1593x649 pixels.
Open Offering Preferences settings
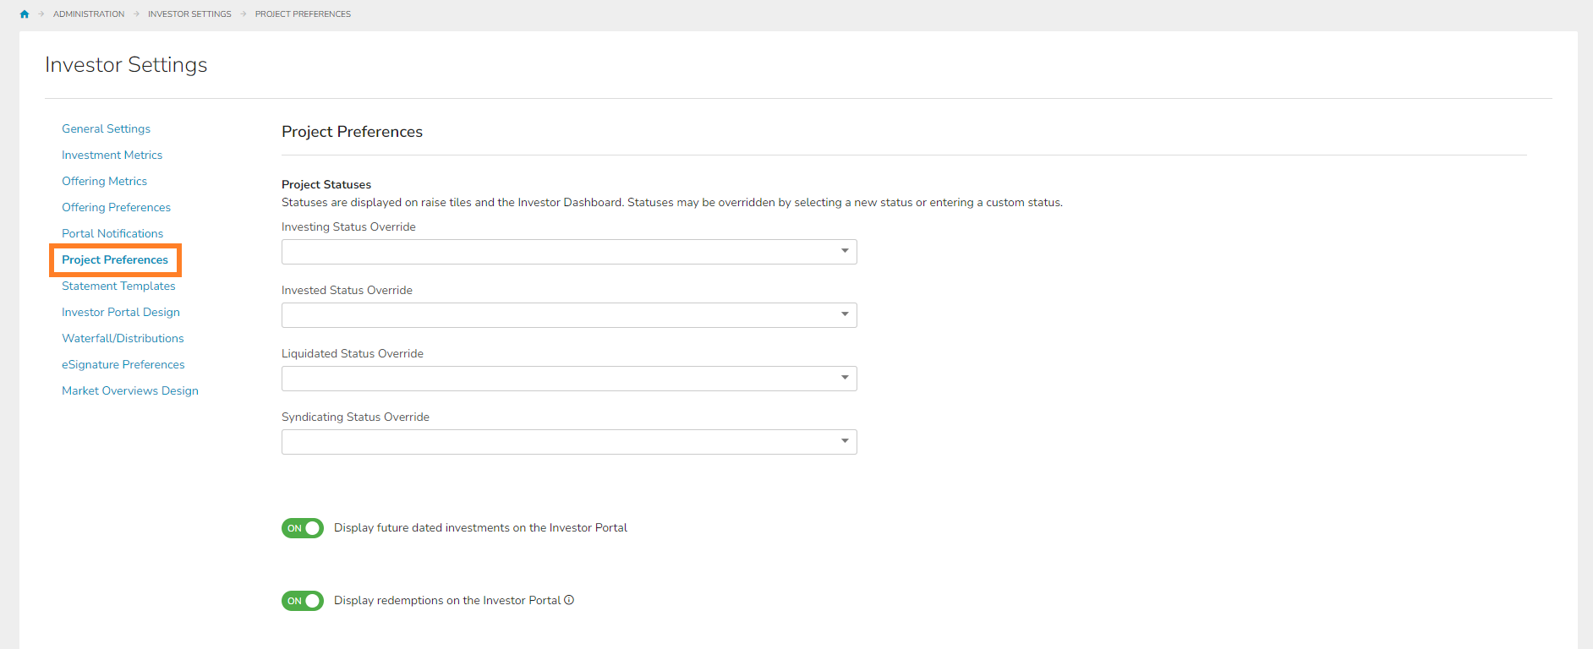coord(116,208)
